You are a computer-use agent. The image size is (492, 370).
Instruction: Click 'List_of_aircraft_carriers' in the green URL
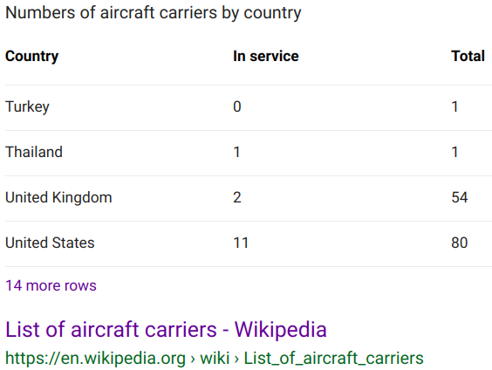coord(333,358)
